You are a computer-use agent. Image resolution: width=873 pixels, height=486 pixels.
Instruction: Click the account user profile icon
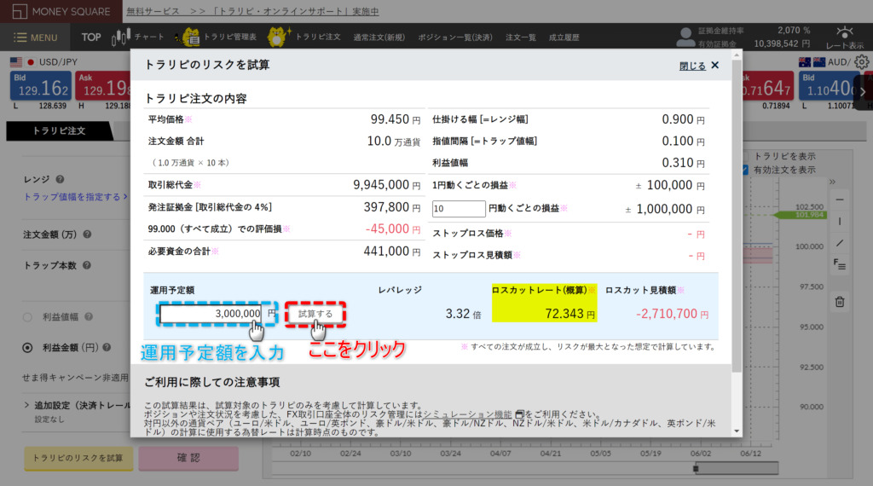click(685, 37)
